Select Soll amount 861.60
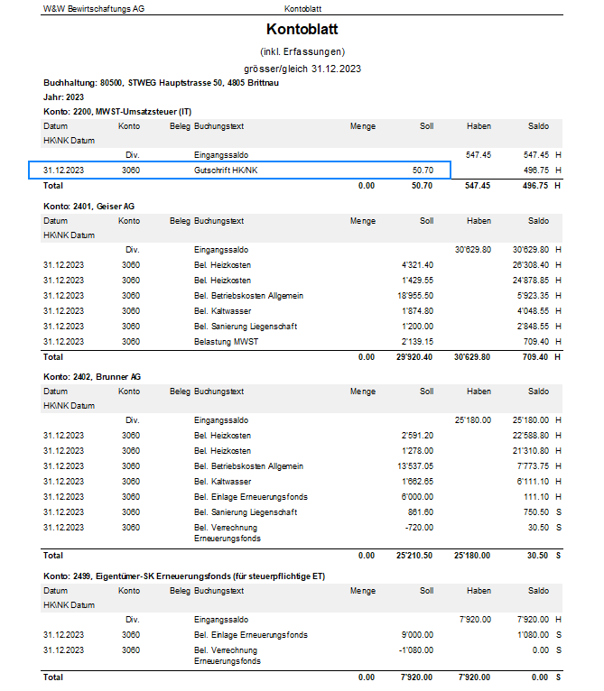Image resolution: width=604 pixels, height=691 pixels. pos(421,512)
